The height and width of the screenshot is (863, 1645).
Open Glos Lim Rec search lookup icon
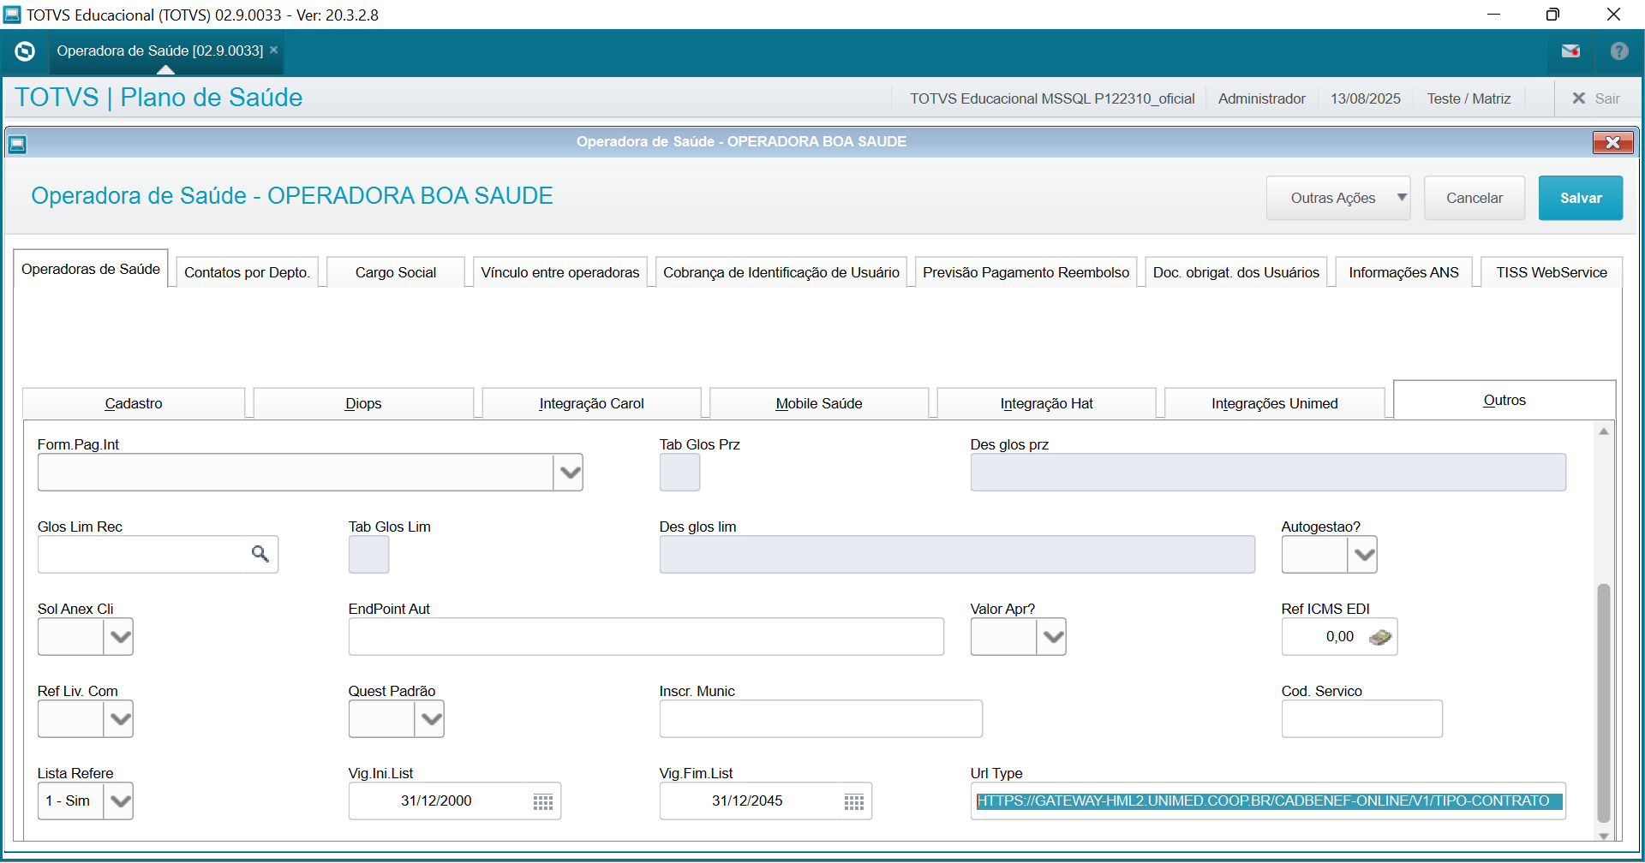(260, 555)
